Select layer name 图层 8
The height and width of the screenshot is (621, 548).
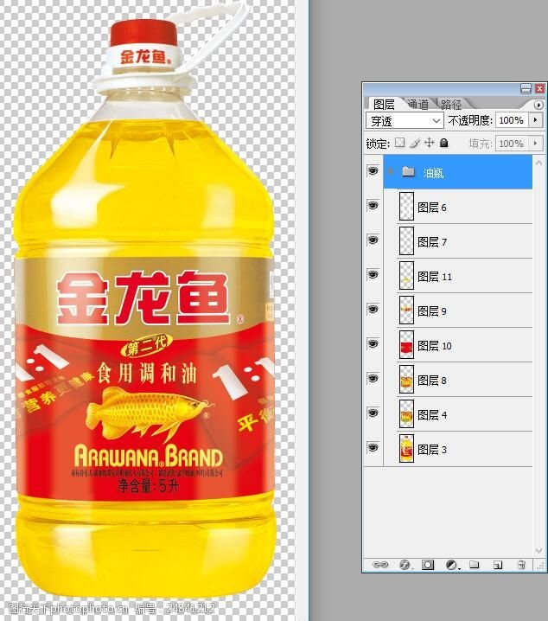[x=431, y=381]
